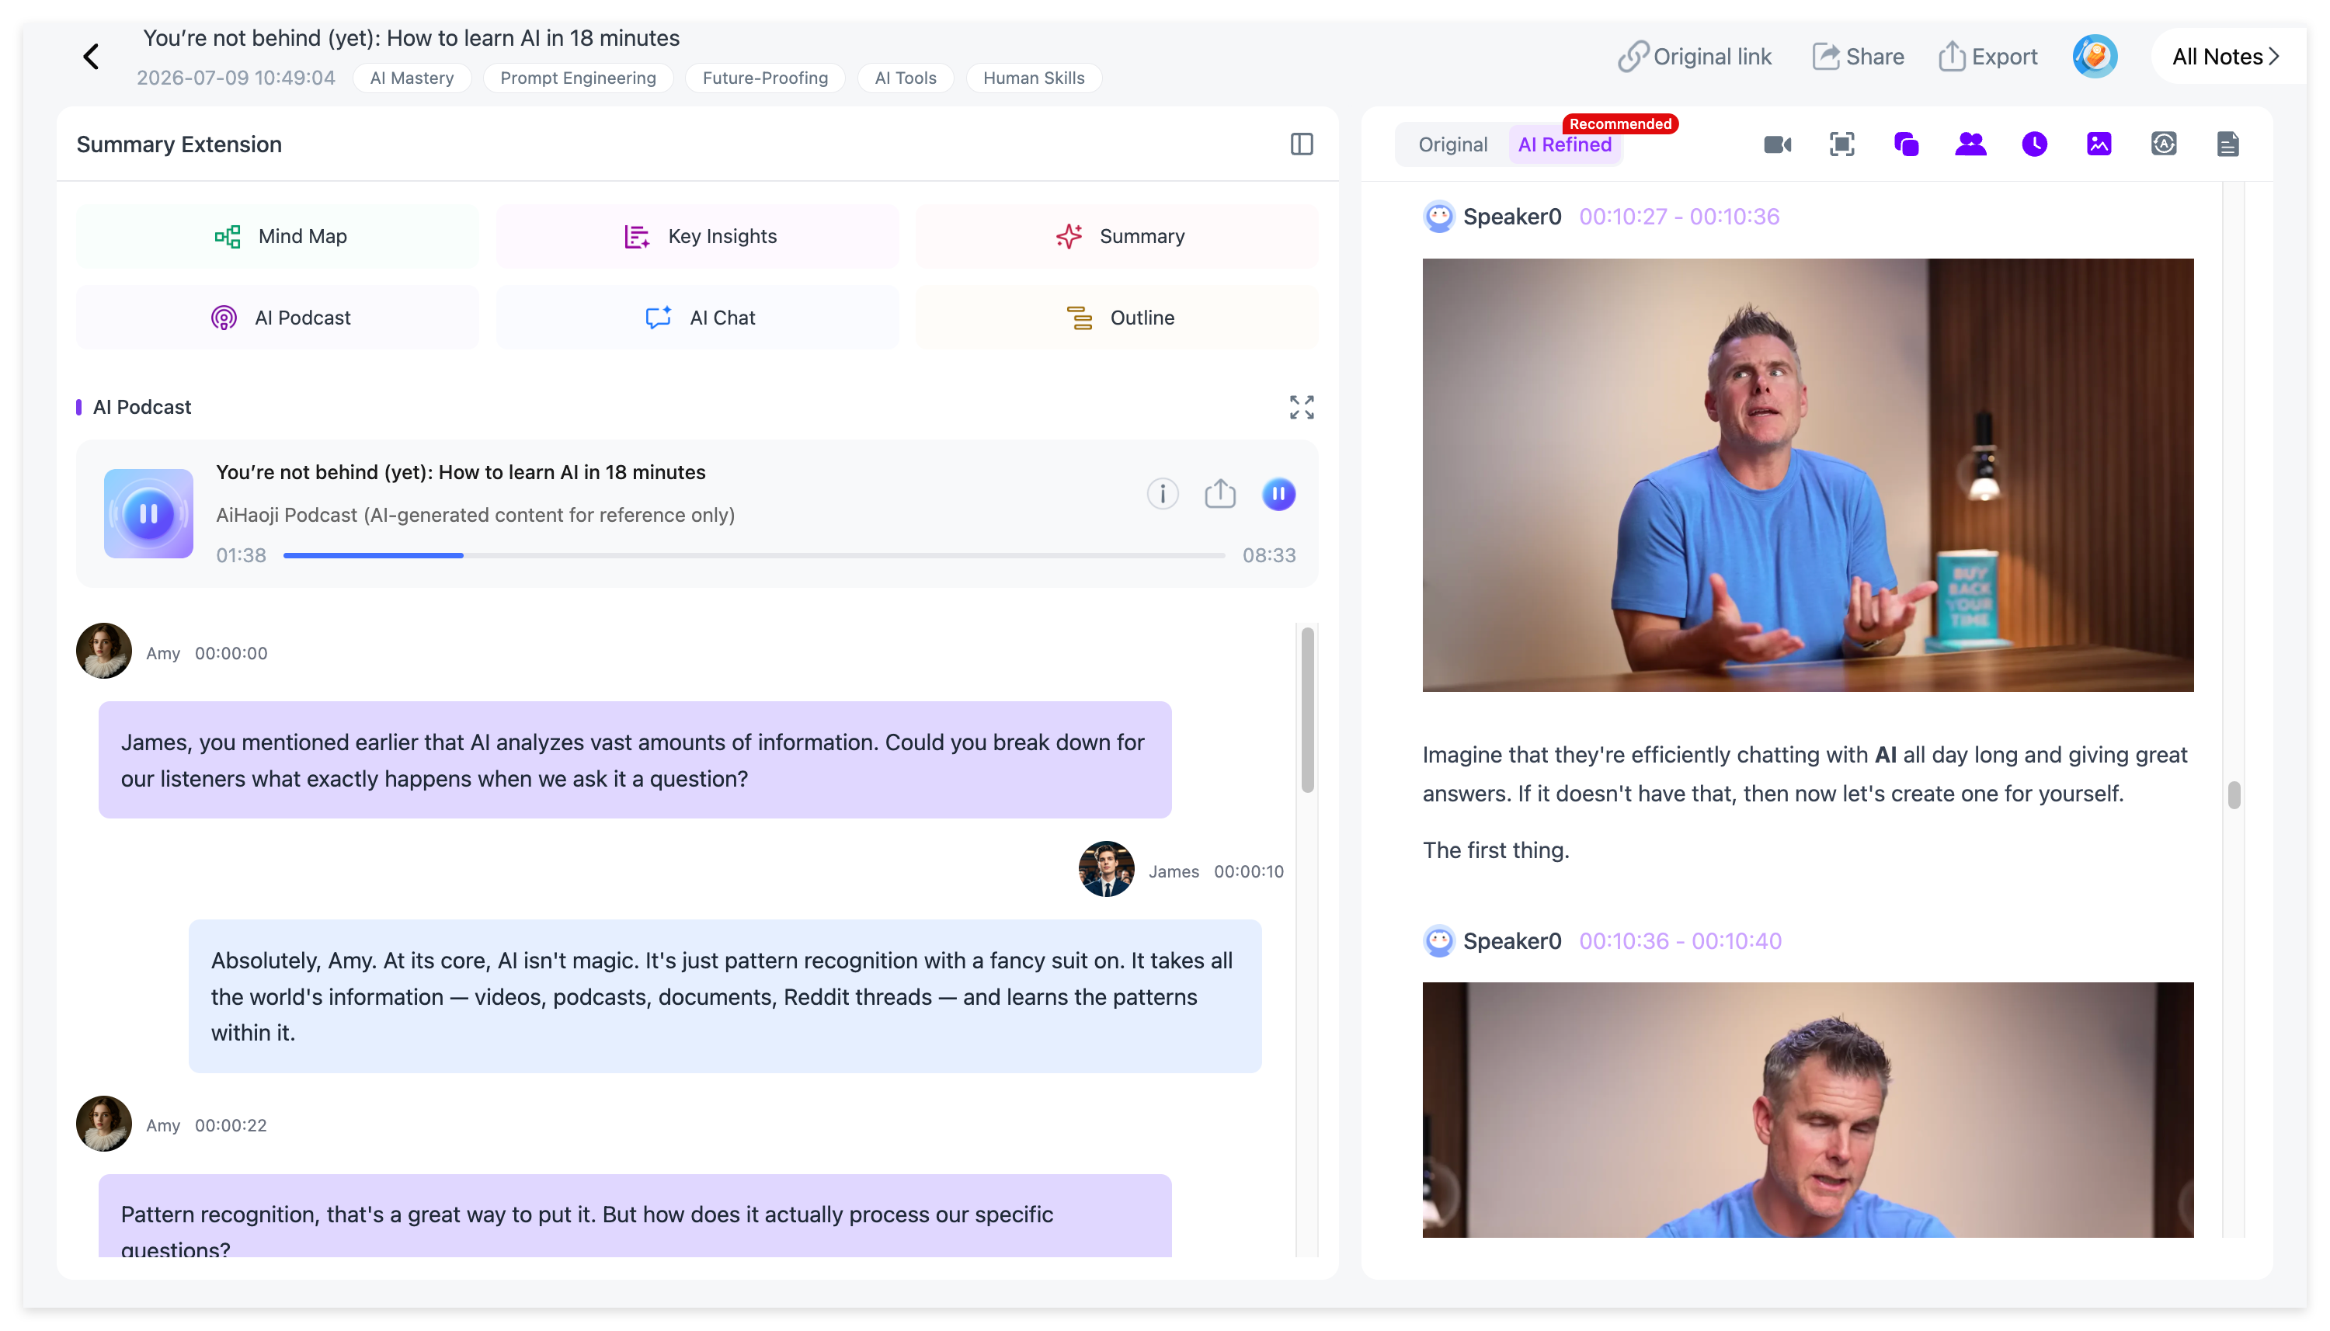The width and height of the screenshot is (2330, 1331).
Task: Click James's reply about pattern recognition
Action: coord(725,997)
